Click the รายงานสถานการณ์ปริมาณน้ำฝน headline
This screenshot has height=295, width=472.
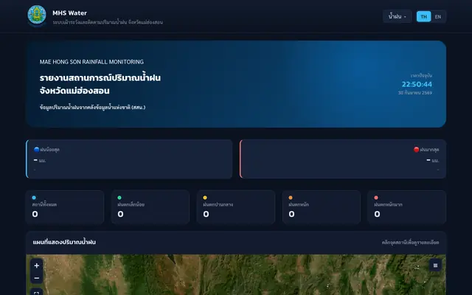coord(100,78)
